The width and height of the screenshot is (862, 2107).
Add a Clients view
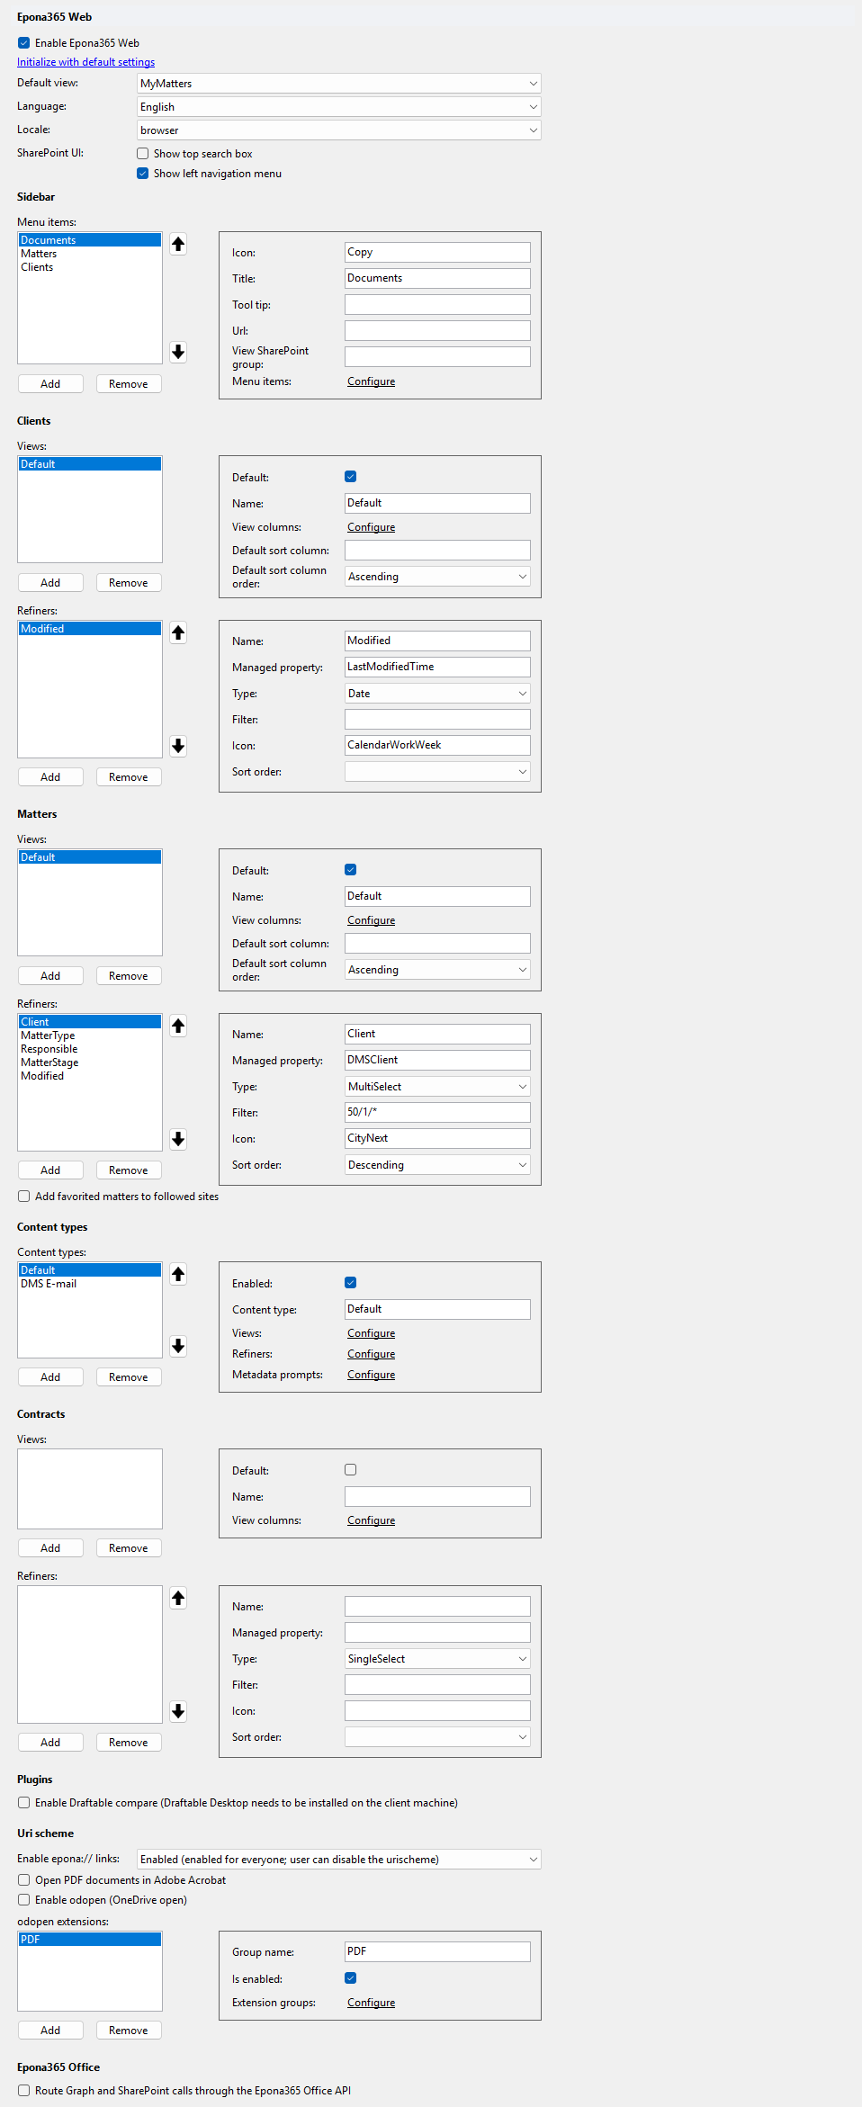(x=50, y=583)
